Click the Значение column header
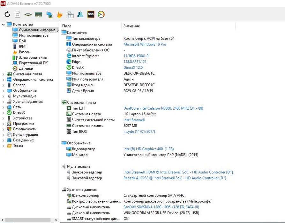 coord(178,26)
